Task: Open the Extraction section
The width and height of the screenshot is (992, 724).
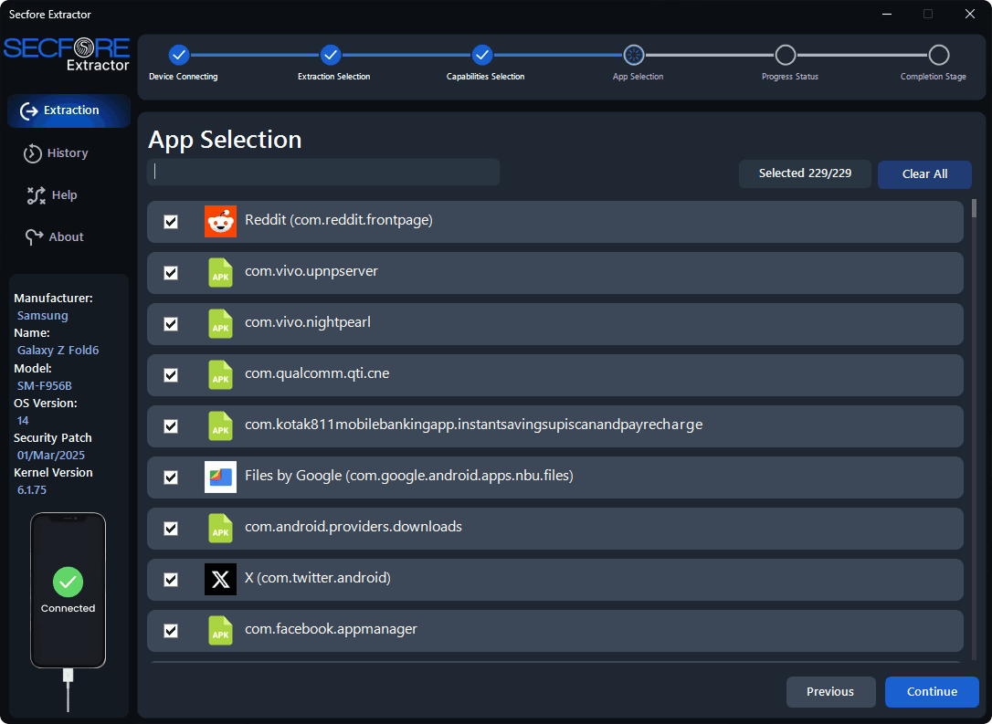Action: pos(69,110)
